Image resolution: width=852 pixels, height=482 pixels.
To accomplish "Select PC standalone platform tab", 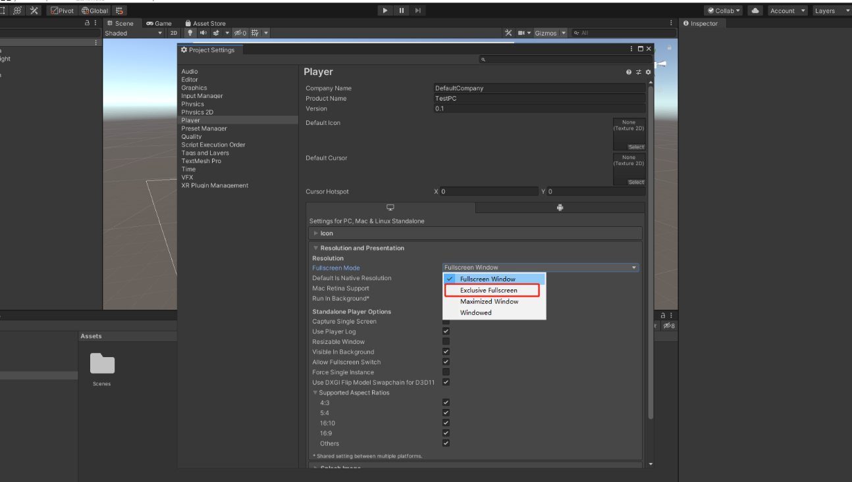I will tap(390, 208).
